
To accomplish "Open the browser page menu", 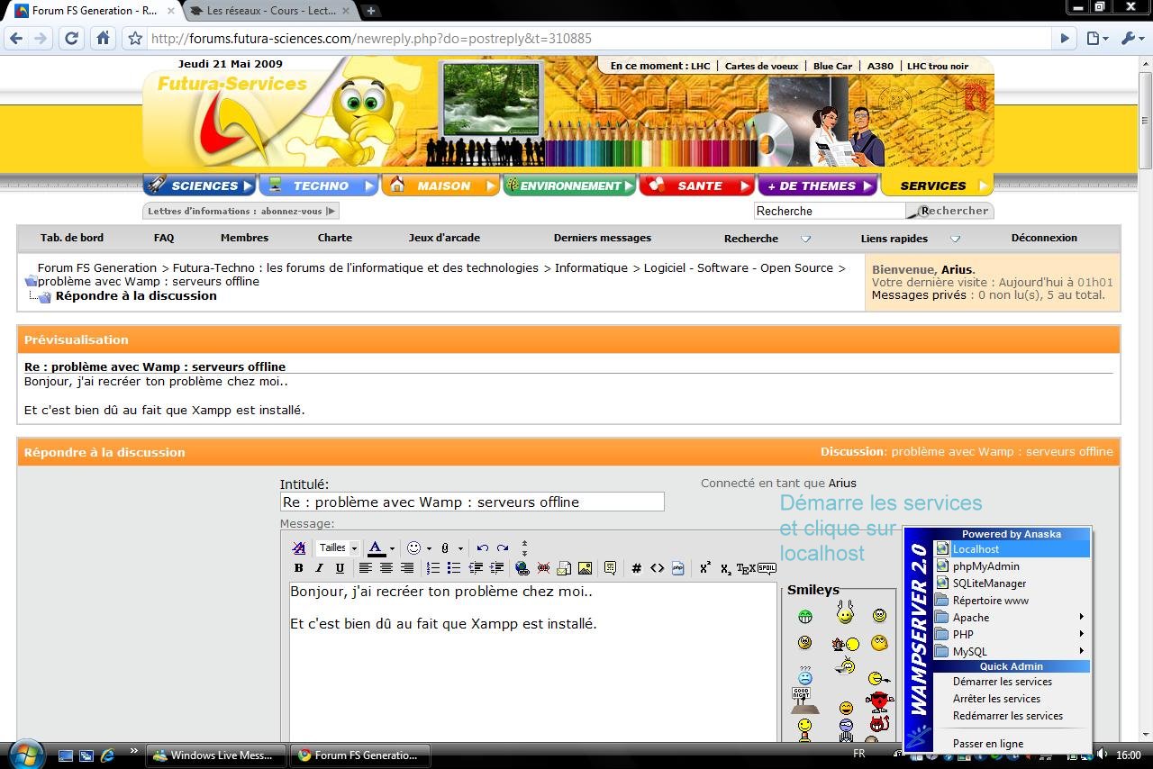I will coord(1096,39).
